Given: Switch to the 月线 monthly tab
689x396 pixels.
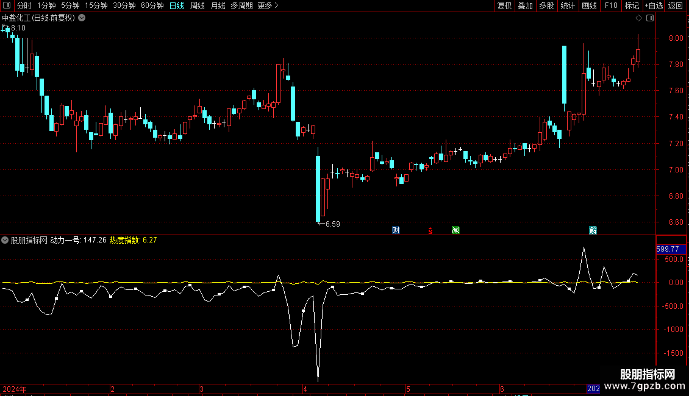Looking at the screenshot, I should tap(218, 5).
